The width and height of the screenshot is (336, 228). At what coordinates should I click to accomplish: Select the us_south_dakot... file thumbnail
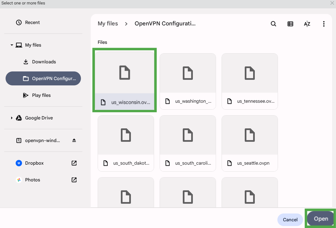click(126, 135)
